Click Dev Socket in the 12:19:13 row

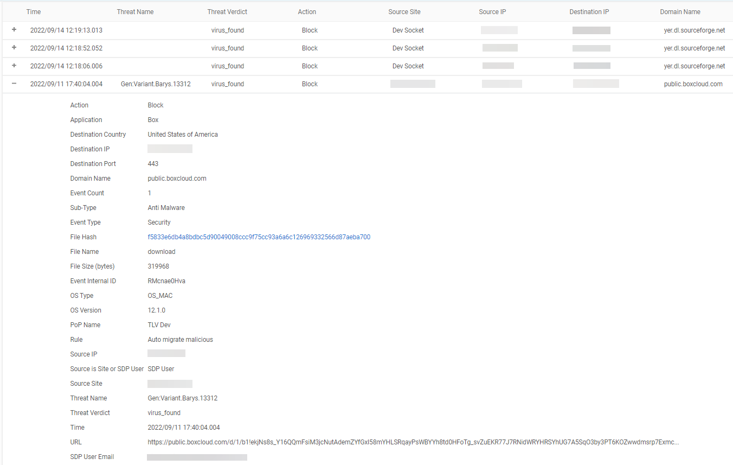(x=408, y=30)
